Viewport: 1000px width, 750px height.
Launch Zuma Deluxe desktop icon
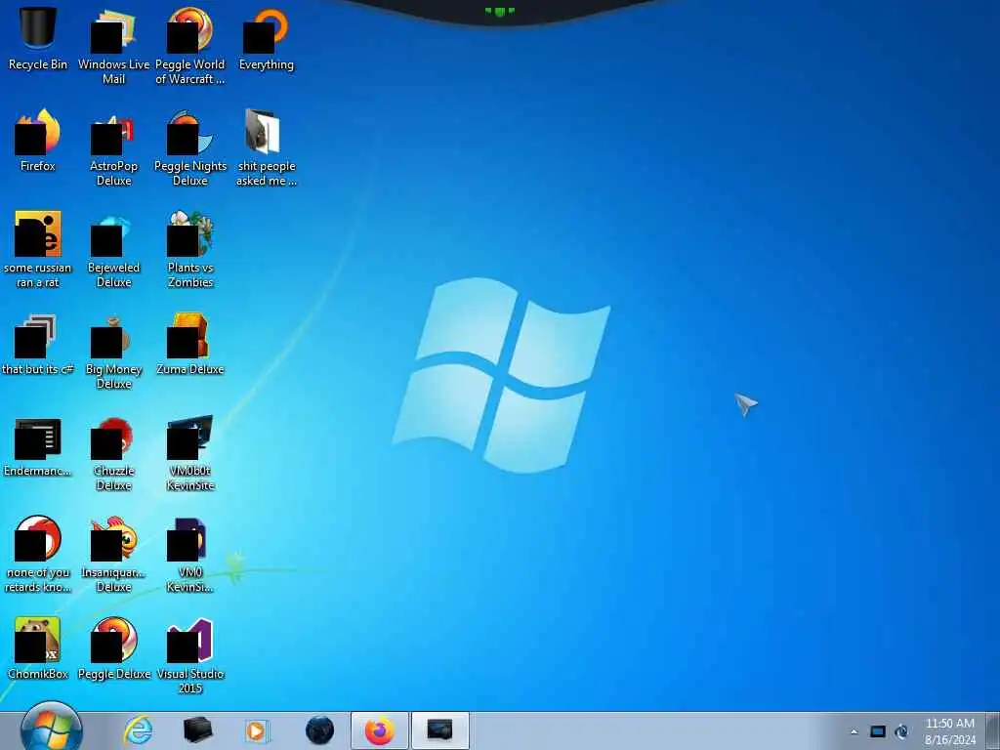pyautogui.click(x=190, y=345)
